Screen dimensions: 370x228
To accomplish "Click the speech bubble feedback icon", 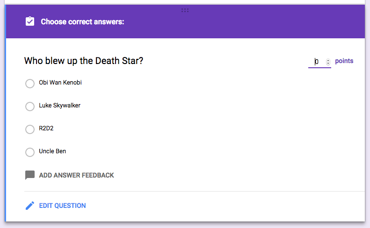I will (30, 175).
